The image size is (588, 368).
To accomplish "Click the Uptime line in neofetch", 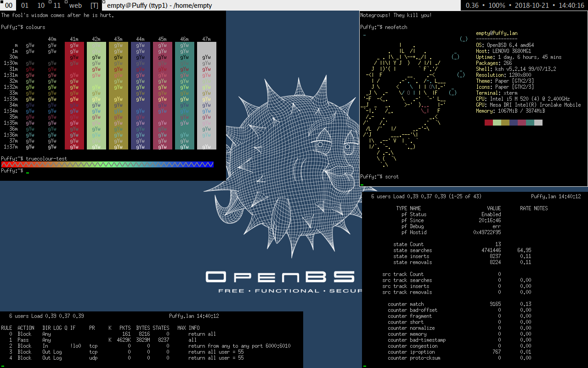I will [x=519, y=57].
